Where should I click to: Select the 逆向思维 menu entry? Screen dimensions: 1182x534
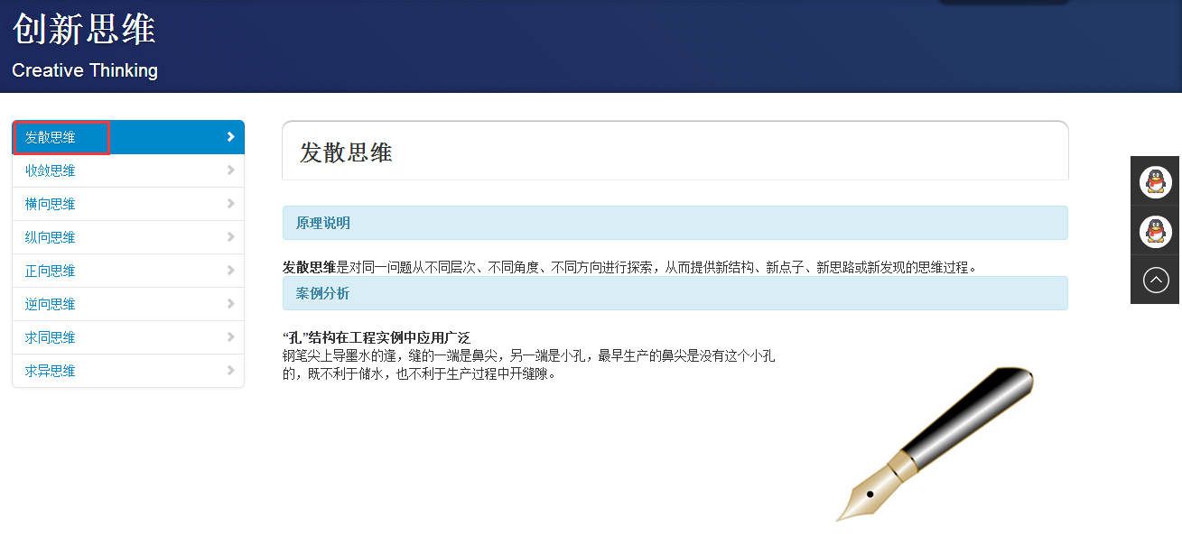51,304
